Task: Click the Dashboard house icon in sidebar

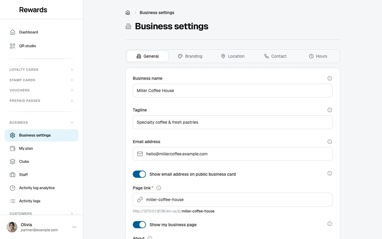Action: 13,32
